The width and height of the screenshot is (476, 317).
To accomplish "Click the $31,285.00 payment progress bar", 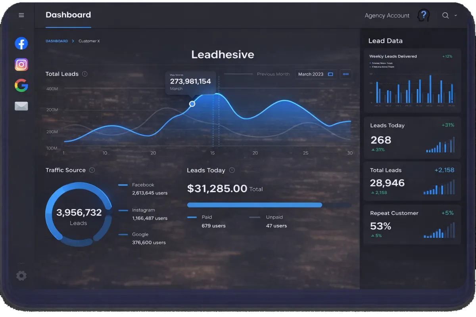I will pyautogui.click(x=269, y=205).
